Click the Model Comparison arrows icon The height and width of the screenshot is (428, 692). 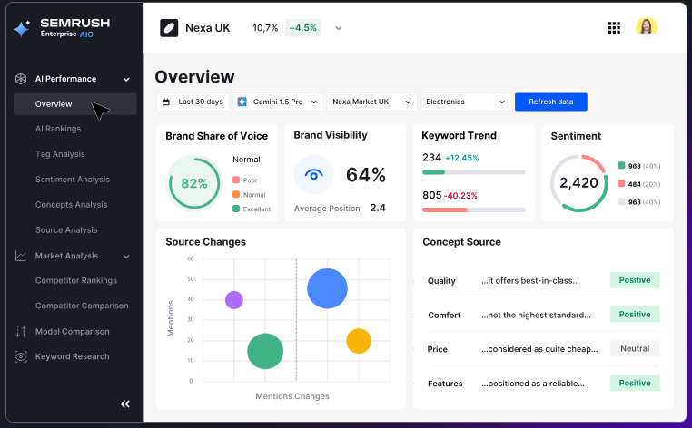point(21,332)
